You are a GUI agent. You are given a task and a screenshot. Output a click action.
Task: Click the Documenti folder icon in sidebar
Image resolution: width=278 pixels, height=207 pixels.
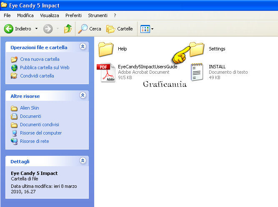pos(14,117)
